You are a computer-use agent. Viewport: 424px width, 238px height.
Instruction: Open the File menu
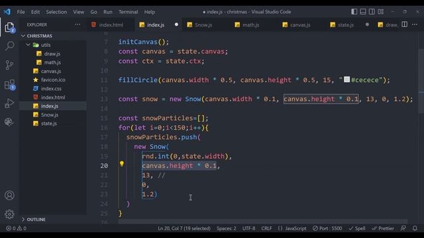[x=21, y=12]
